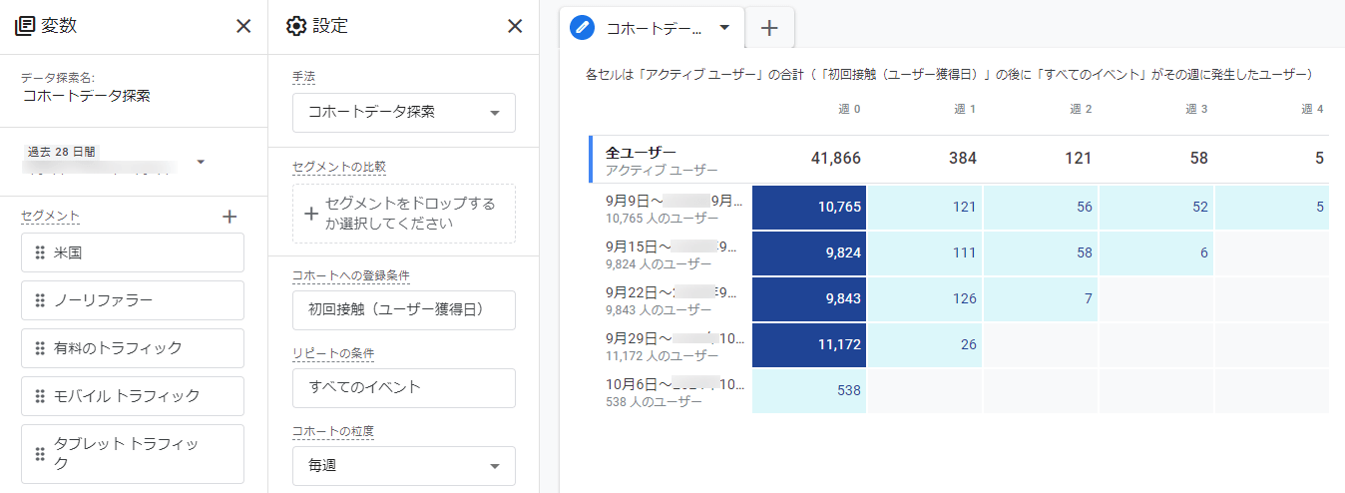Viewport: 1345px width, 493px height.
Task: Click drag handle of ノーリファラー segment
Action: point(41,300)
